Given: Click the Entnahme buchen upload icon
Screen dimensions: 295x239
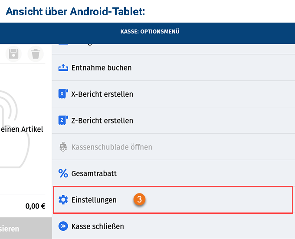Looking at the screenshot, I should click(x=63, y=68).
